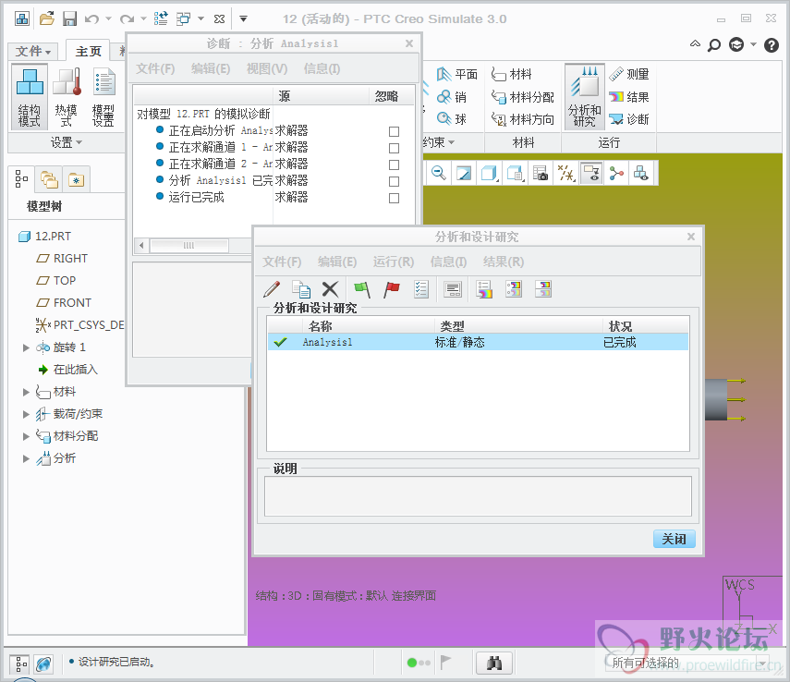Click the binoculars find icon in status bar
Screen dimensions: 790x682
coord(494,663)
